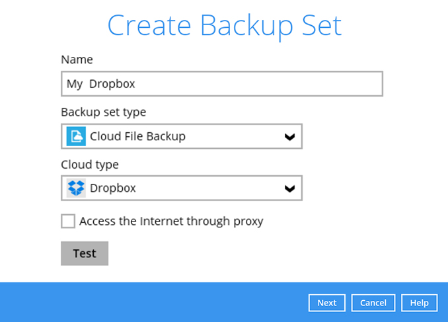Click the Cloud type label
This screenshot has width=448, height=322.
coord(90,164)
